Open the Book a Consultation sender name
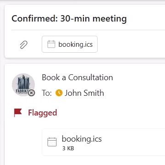The width and height of the screenshot is (165, 165). 77,77
